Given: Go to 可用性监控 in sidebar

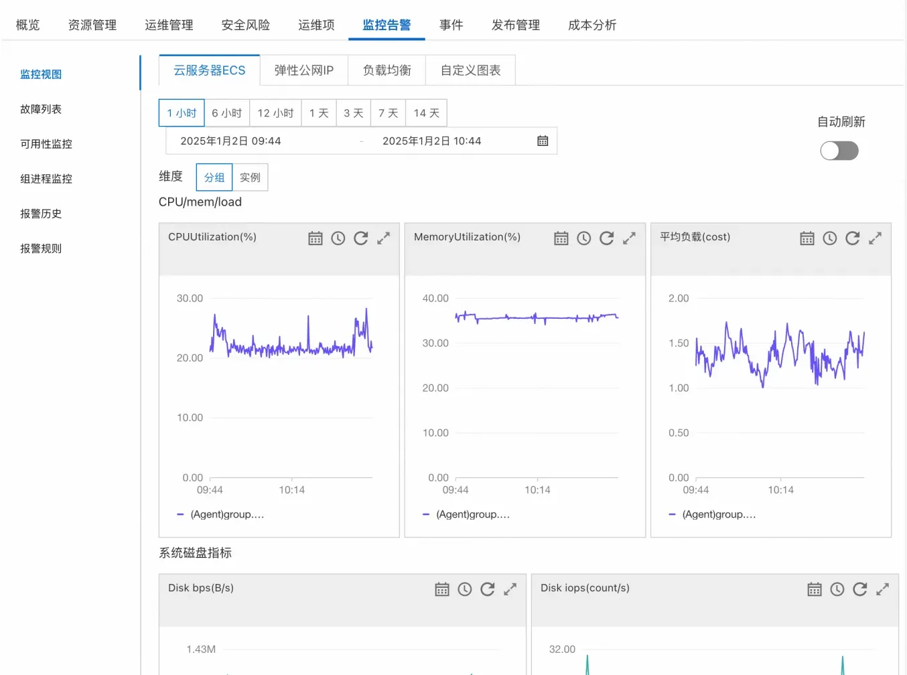Looking at the screenshot, I should (x=46, y=144).
